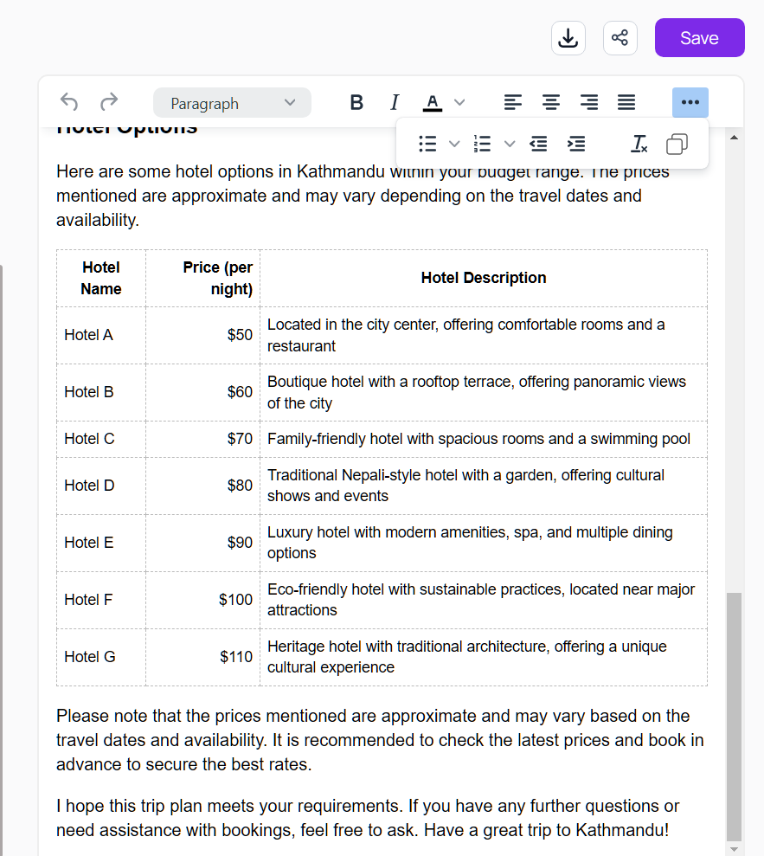Expand the bullet list style dropdown
The height and width of the screenshot is (856, 764).
tap(454, 144)
